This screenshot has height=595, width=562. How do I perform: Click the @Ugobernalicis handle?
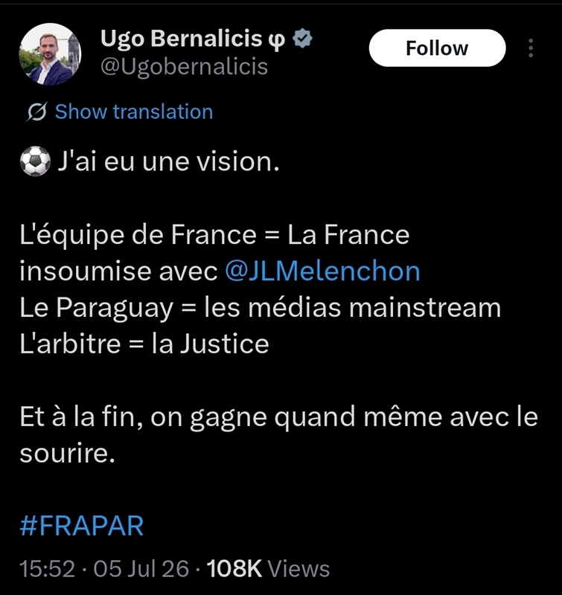[x=184, y=67]
